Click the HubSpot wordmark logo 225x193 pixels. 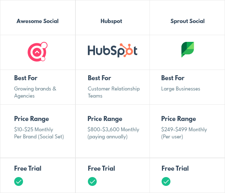113,50
